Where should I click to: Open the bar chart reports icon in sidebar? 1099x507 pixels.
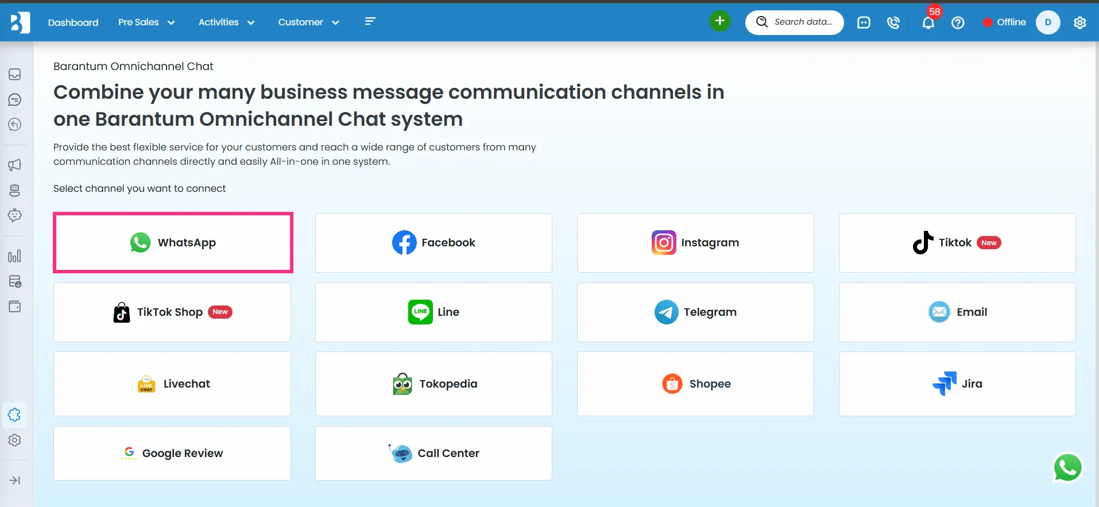coord(15,256)
